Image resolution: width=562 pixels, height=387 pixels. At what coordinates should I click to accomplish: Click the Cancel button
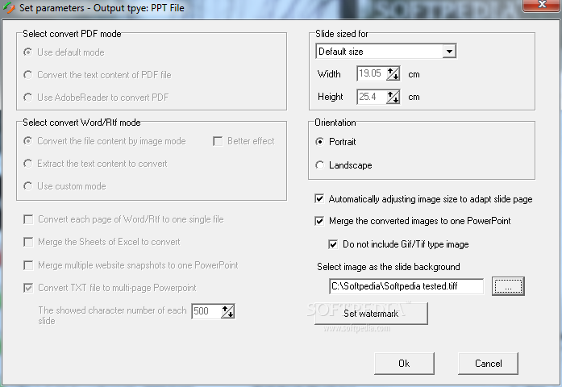(488, 364)
